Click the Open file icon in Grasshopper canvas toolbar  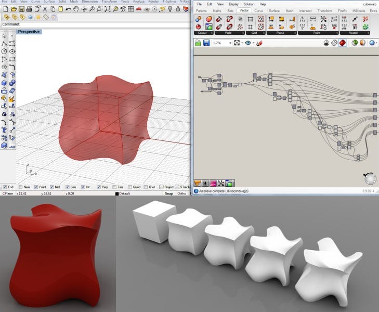click(198, 43)
